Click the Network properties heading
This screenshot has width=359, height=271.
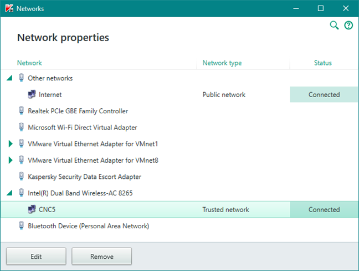(63, 38)
